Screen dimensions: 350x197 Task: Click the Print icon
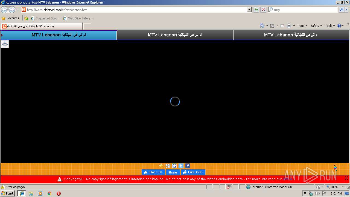pyautogui.click(x=289, y=26)
